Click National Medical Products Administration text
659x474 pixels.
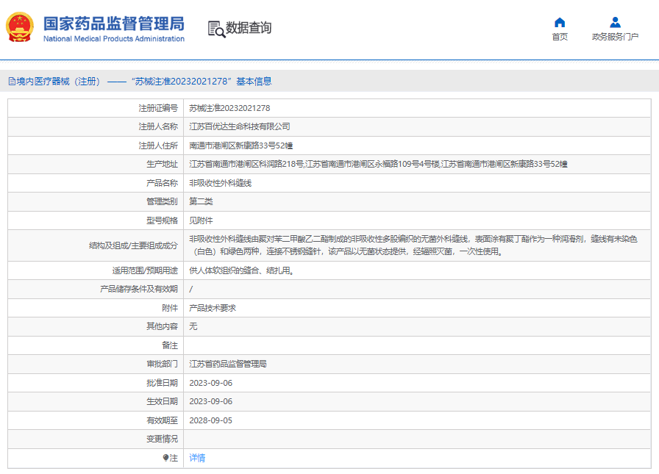click(114, 39)
